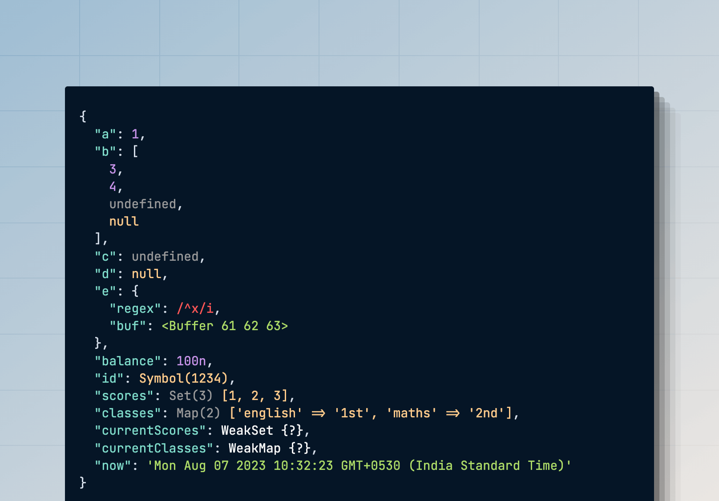Click the date string after "now"
Viewport: 719px width, 501px height.
[x=359, y=466]
